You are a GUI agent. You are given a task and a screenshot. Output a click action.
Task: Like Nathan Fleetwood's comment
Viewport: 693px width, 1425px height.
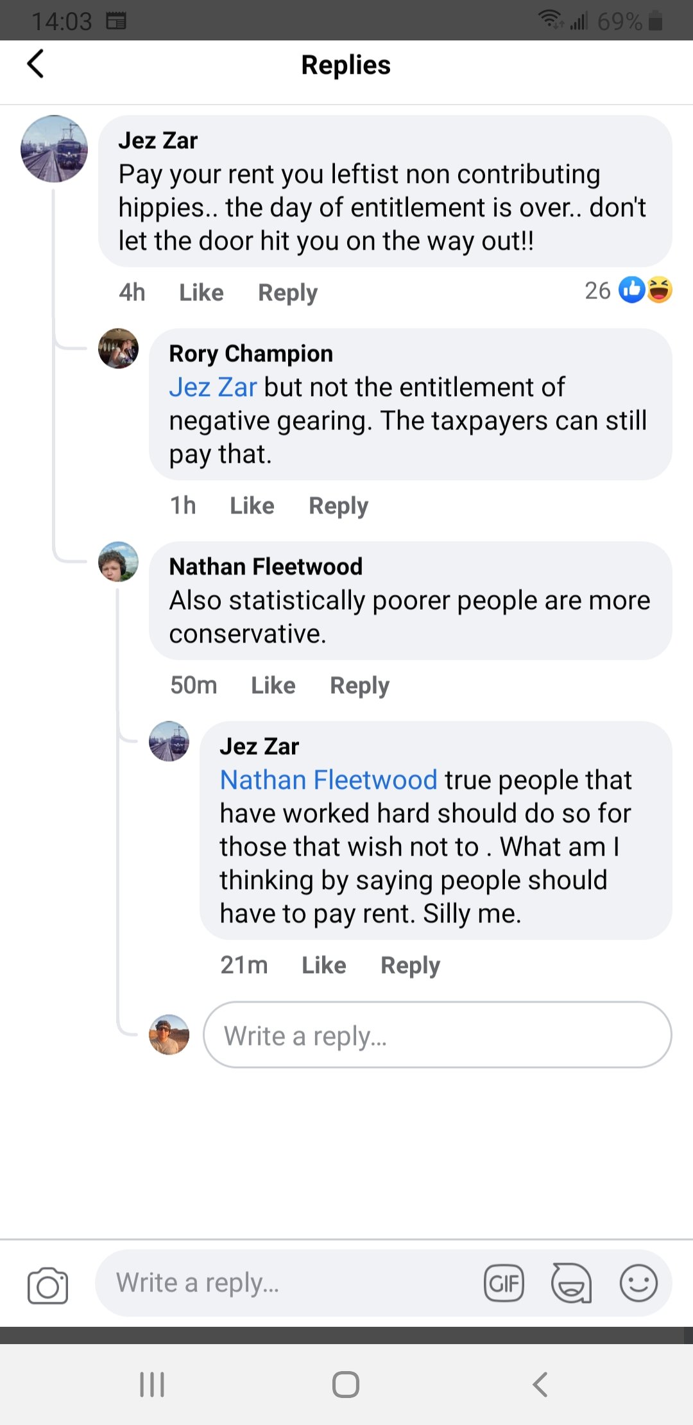273,686
